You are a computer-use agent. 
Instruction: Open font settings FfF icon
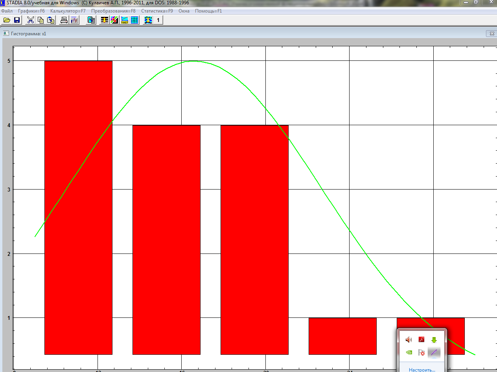click(x=74, y=20)
